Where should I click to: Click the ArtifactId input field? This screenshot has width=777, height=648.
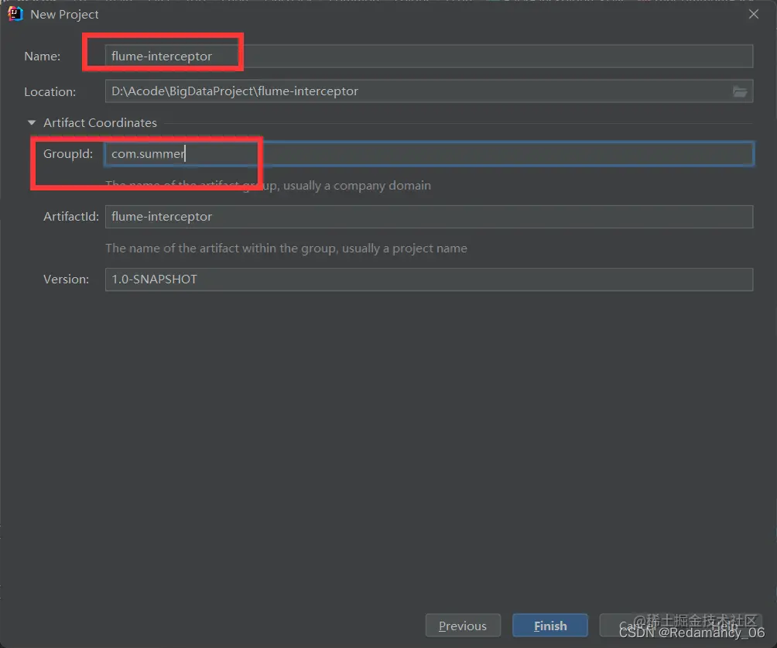point(430,217)
